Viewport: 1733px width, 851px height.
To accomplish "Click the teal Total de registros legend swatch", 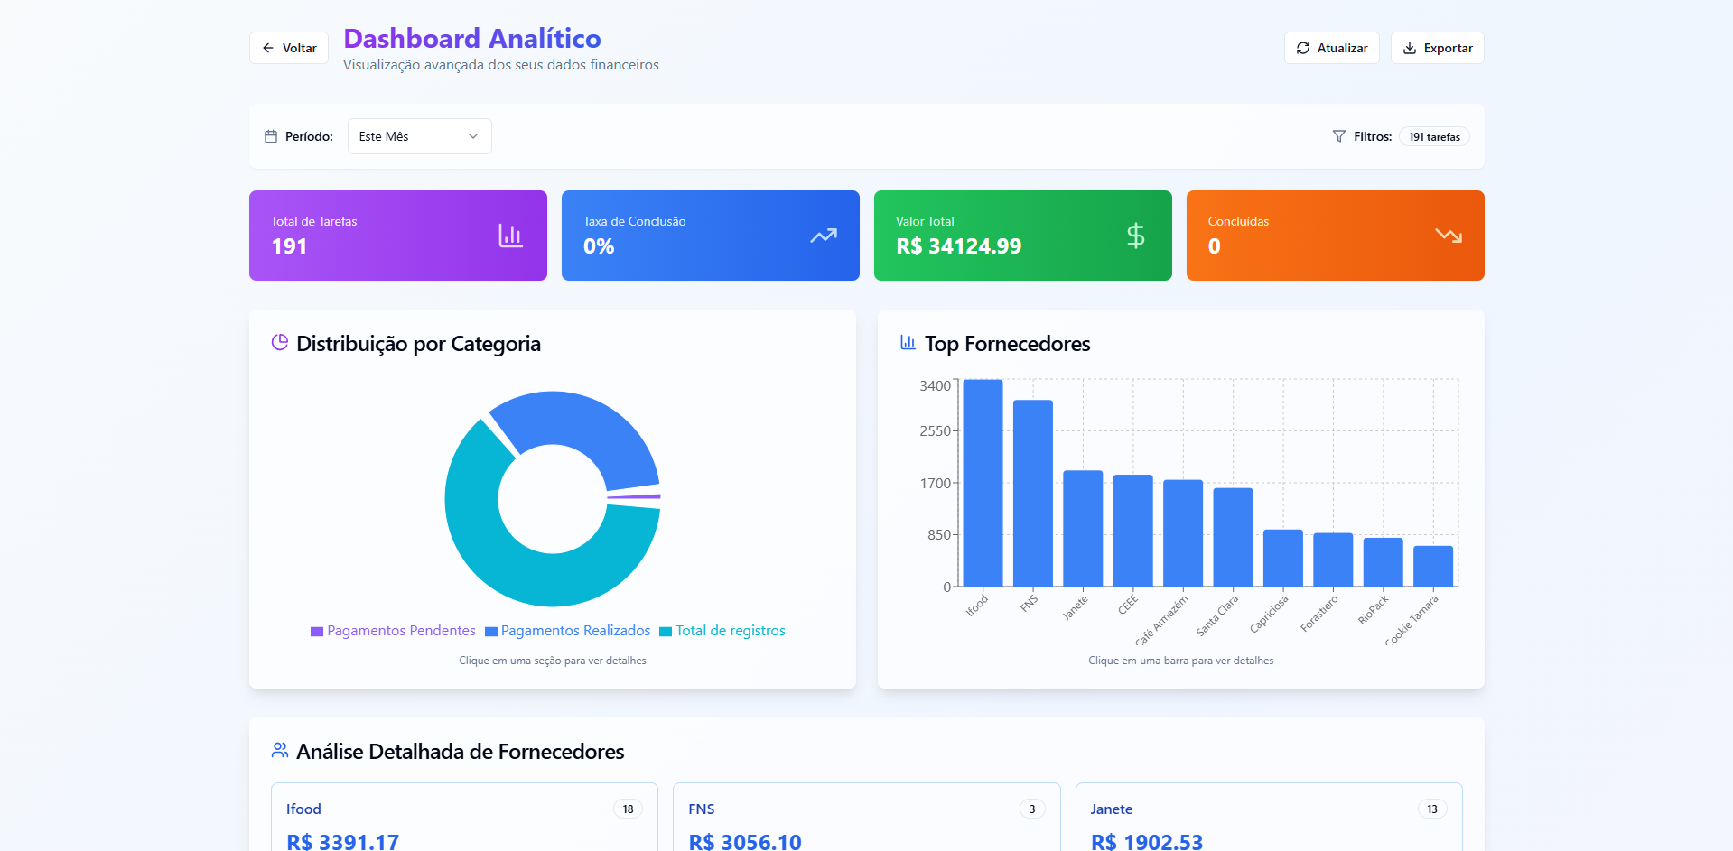I will (x=666, y=632).
